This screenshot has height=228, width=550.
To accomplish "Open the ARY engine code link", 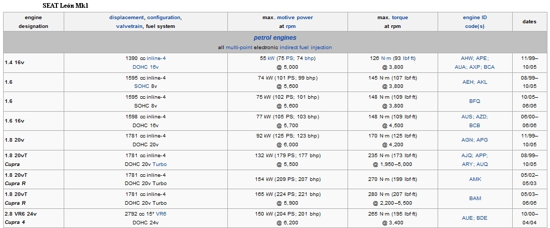I will click(468, 164).
